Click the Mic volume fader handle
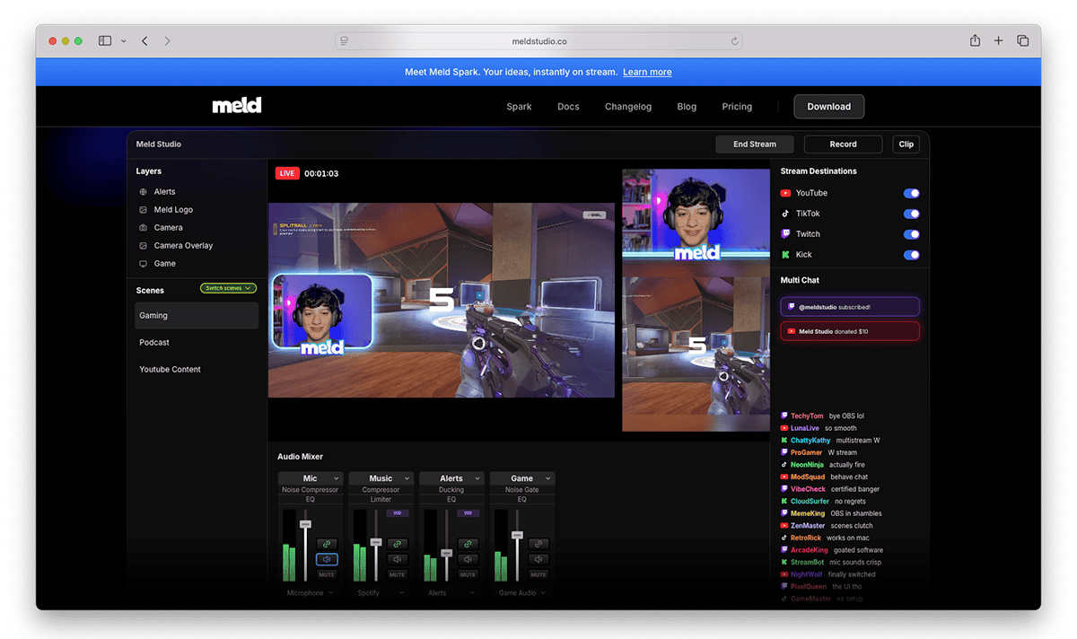The height and width of the screenshot is (639, 1077). (x=305, y=523)
